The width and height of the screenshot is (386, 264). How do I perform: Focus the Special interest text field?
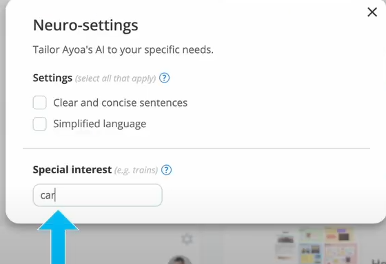click(97, 195)
